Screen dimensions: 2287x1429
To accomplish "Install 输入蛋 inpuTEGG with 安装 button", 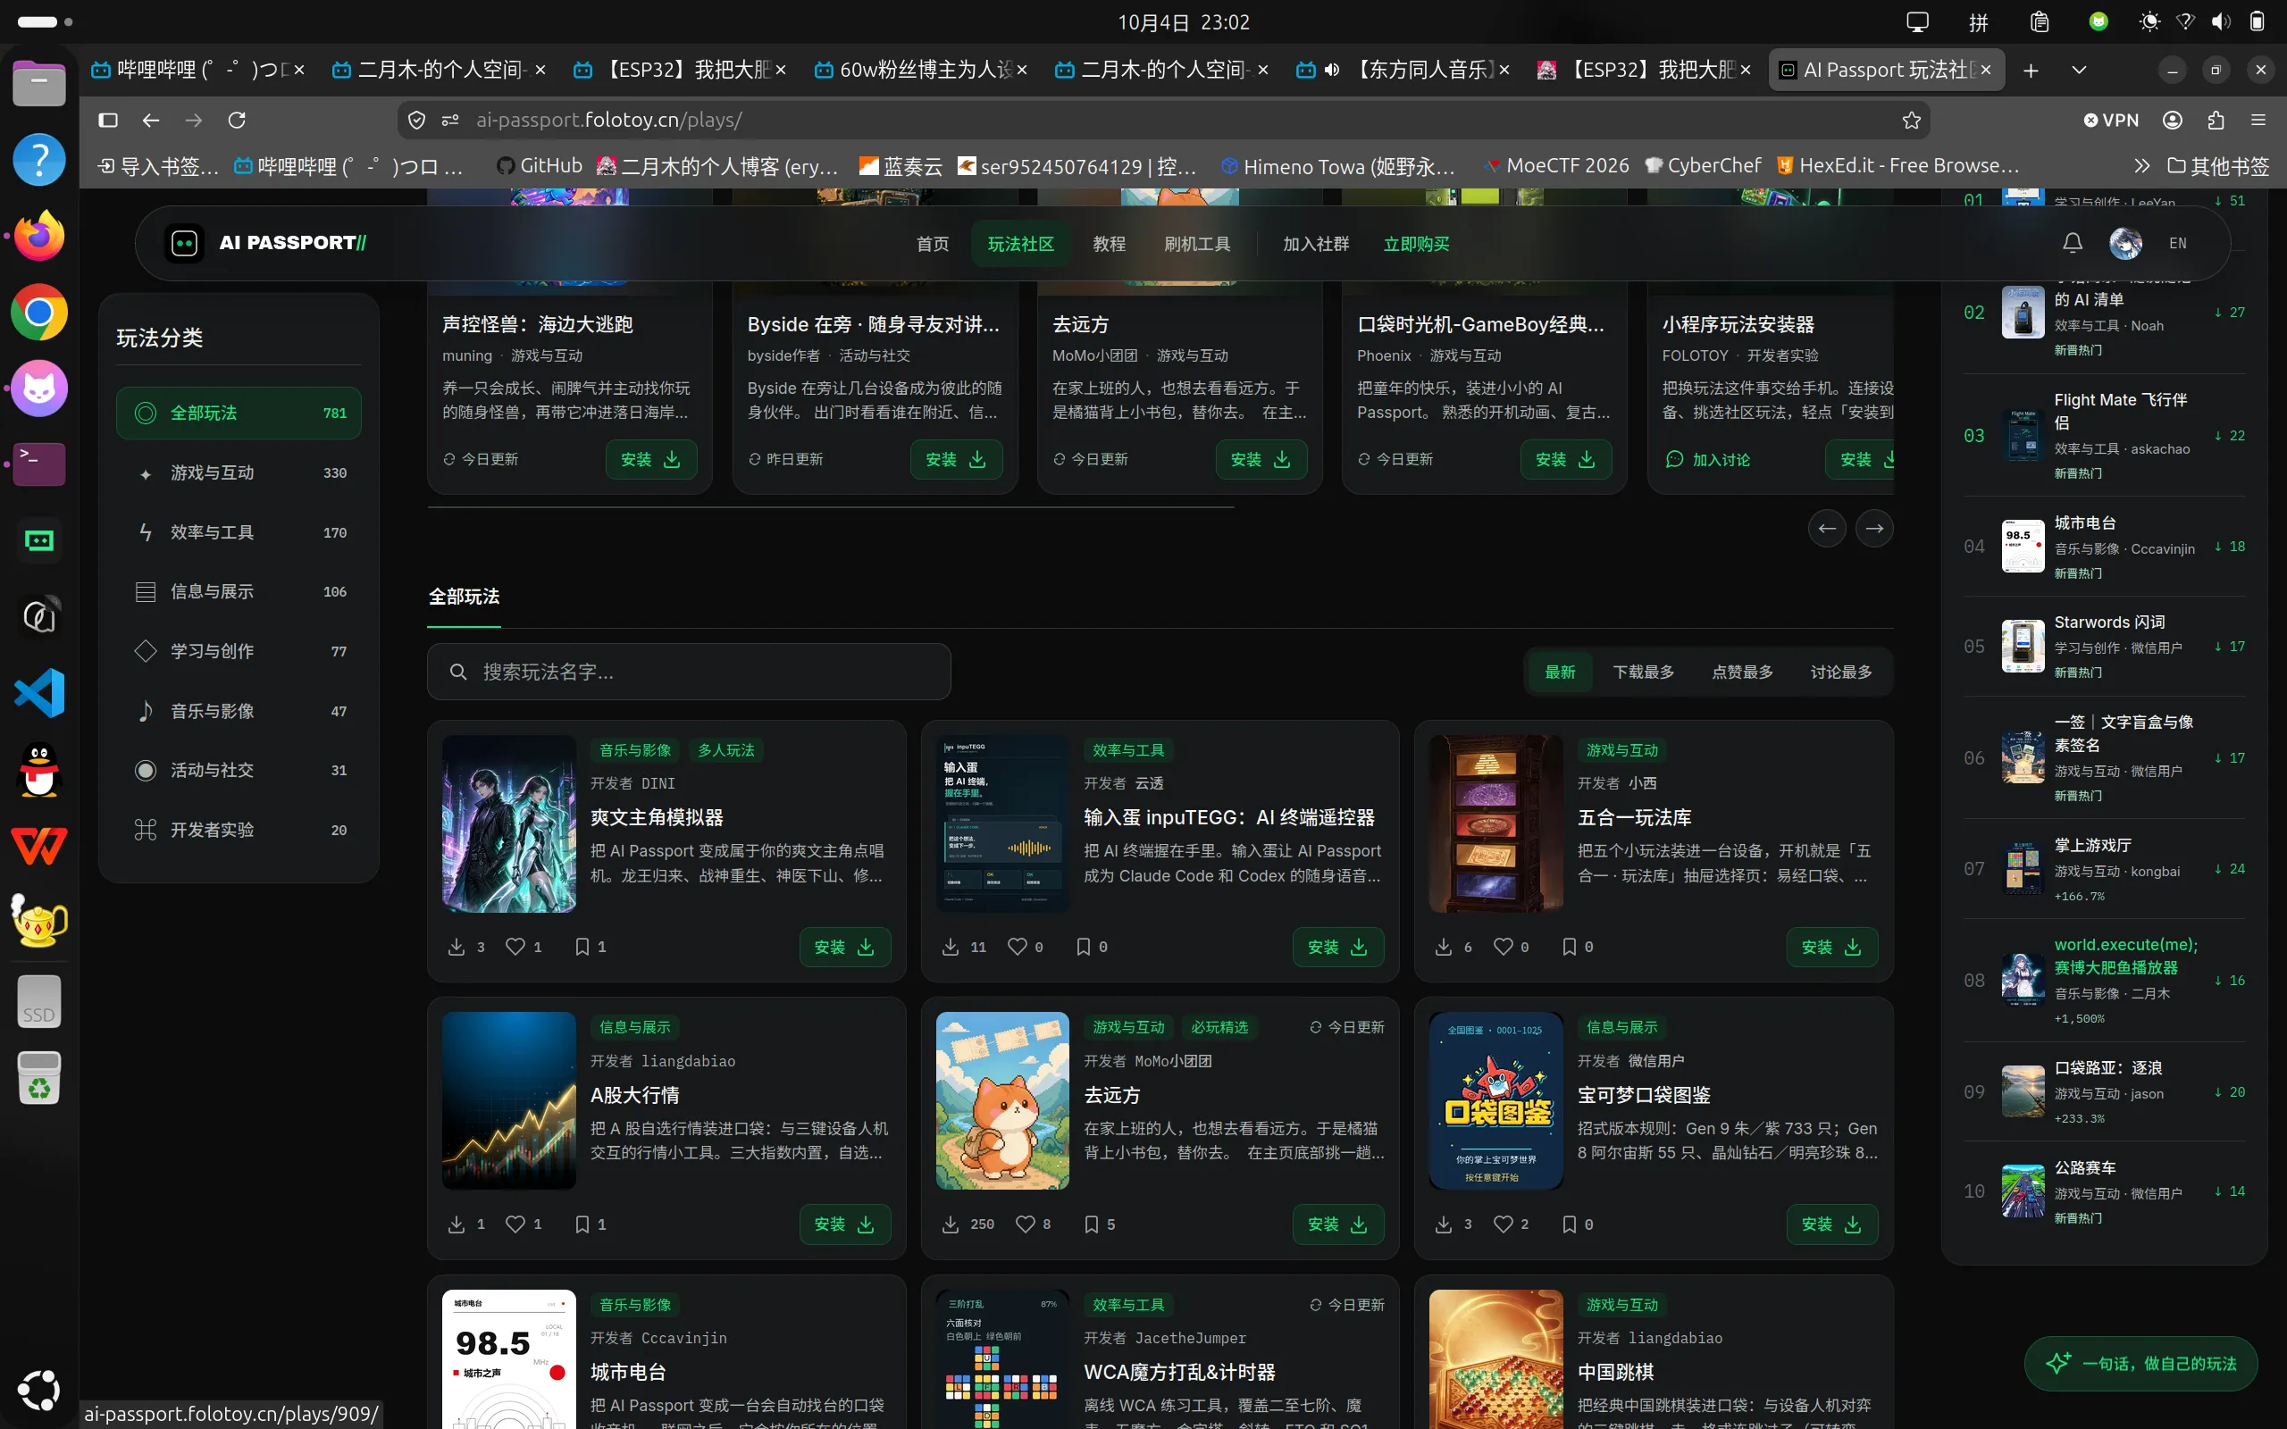I will 1337,947.
